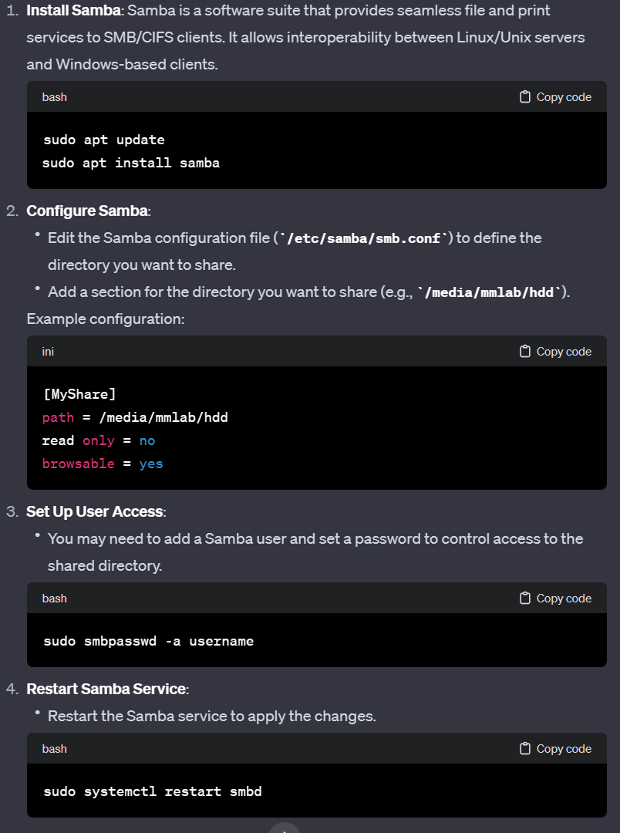The width and height of the screenshot is (620, 833).
Task: Click the inline code '/media/mmlab/hdd' in the bullet
Action: (x=490, y=292)
